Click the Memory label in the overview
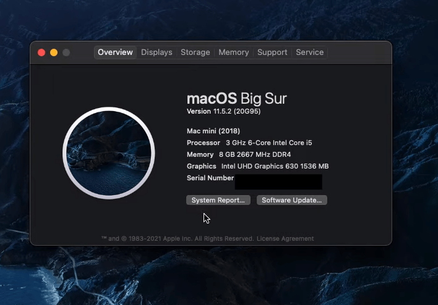This screenshot has width=438, height=305. (200, 154)
